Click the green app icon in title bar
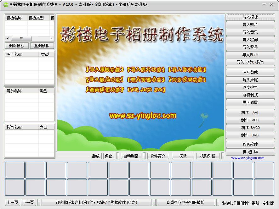This screenshot has width=279, height=209. pyautogui.click(x=6, y=5)
